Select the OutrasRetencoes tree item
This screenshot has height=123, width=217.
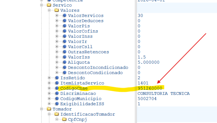89,52
